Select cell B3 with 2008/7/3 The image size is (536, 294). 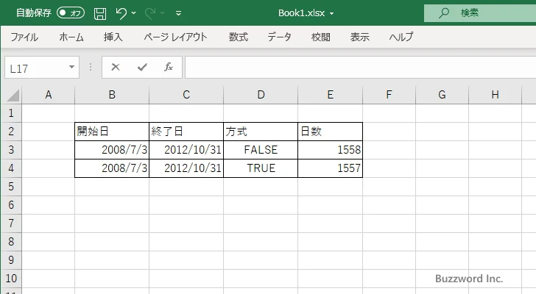click(x=112, y=150)
